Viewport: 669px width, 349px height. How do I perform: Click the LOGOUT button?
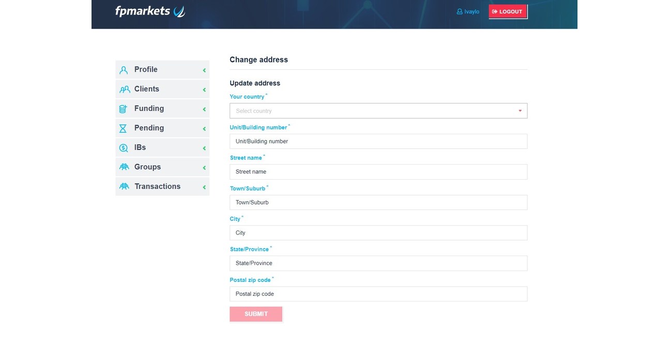[508, 11]
